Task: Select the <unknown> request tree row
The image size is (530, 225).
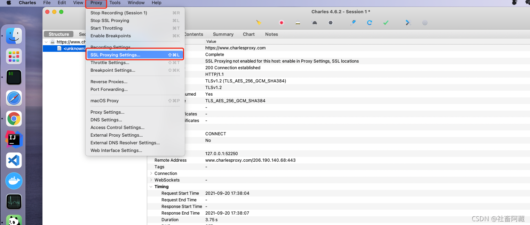Action: 64,49
